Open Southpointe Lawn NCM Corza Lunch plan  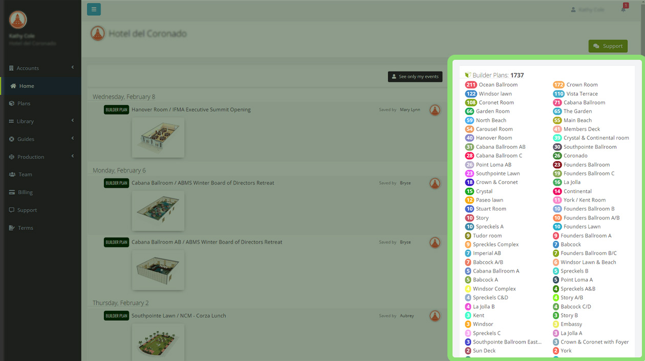[x=179, y=316]
